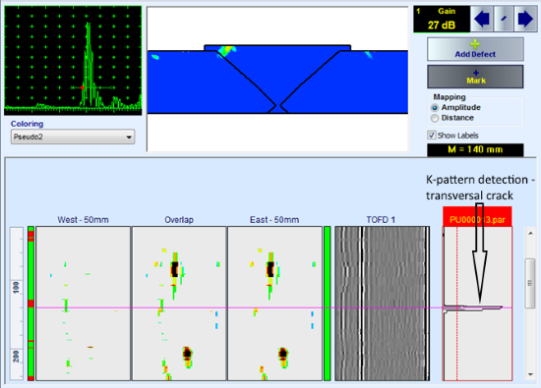Open the TOFD 1 scan strip
This screenshot has width=541, height=388.
[383, 304]
